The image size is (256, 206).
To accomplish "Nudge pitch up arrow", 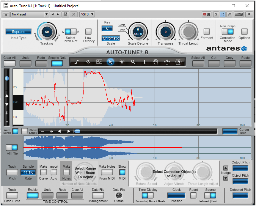I will pyautogui.click(x=226, y=168).
